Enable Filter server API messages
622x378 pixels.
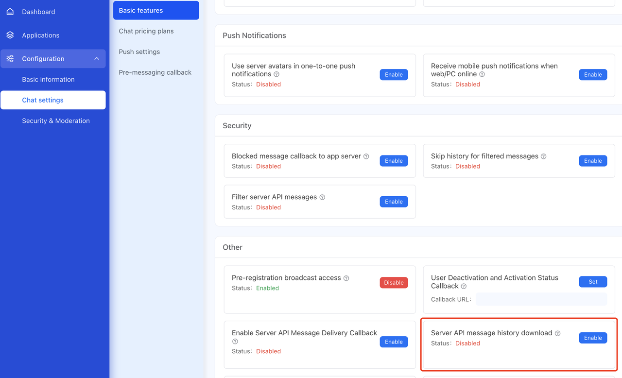coord(394,202)
